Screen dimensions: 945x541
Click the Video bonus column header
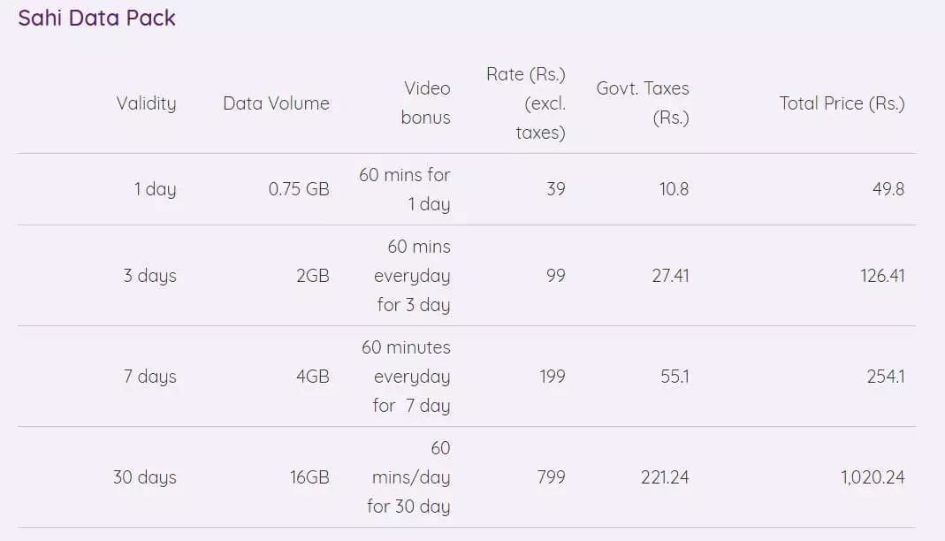coord(426,103)
